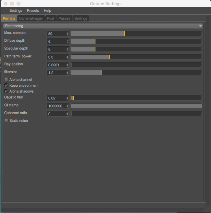This screenshot has width=211, height=213.
Task: Switch to the CameraImager tab
Action: (31, 18)
